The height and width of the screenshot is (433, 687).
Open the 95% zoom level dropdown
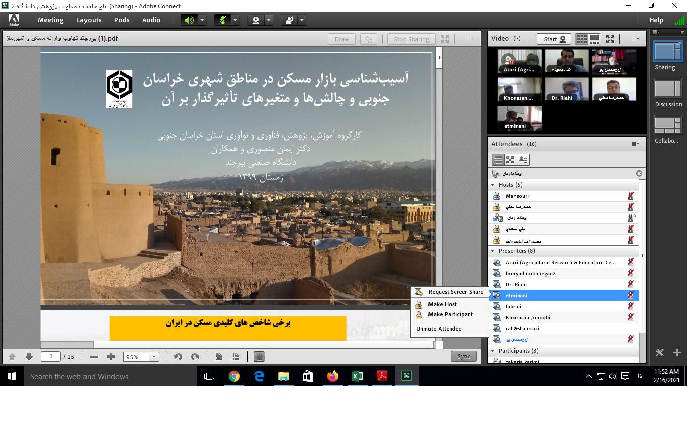pos(154,357)
